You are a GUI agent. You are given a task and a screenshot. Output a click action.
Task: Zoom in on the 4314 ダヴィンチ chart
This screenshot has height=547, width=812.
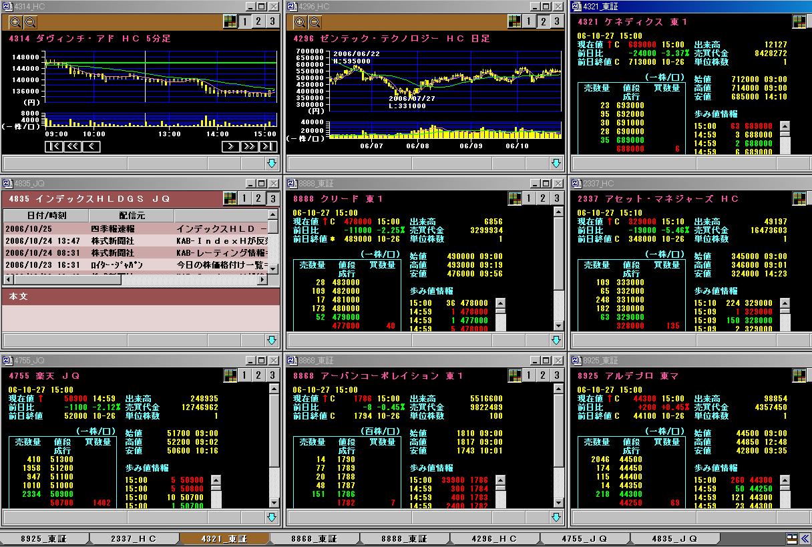click(x=15, y=21)
